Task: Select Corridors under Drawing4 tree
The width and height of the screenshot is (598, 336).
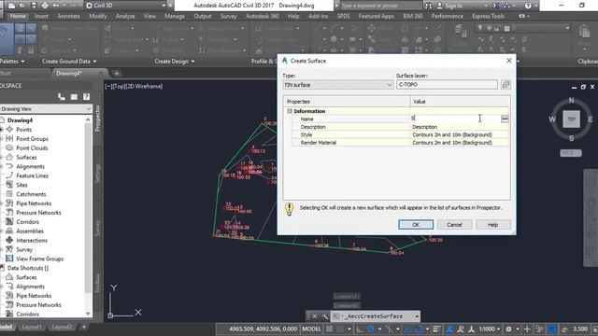Action: (x=27, y=222)
